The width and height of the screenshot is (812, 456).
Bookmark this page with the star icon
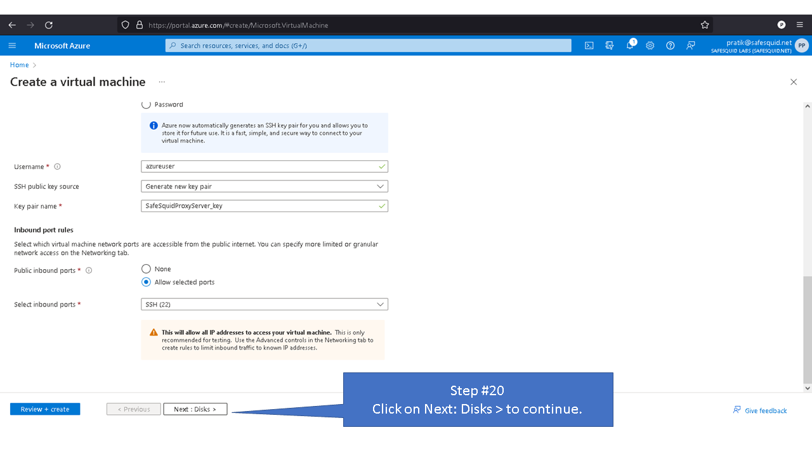point(705,25)
